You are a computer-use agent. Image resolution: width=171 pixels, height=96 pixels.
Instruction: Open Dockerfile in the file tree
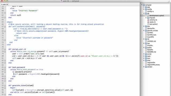[x=151, y=29]
